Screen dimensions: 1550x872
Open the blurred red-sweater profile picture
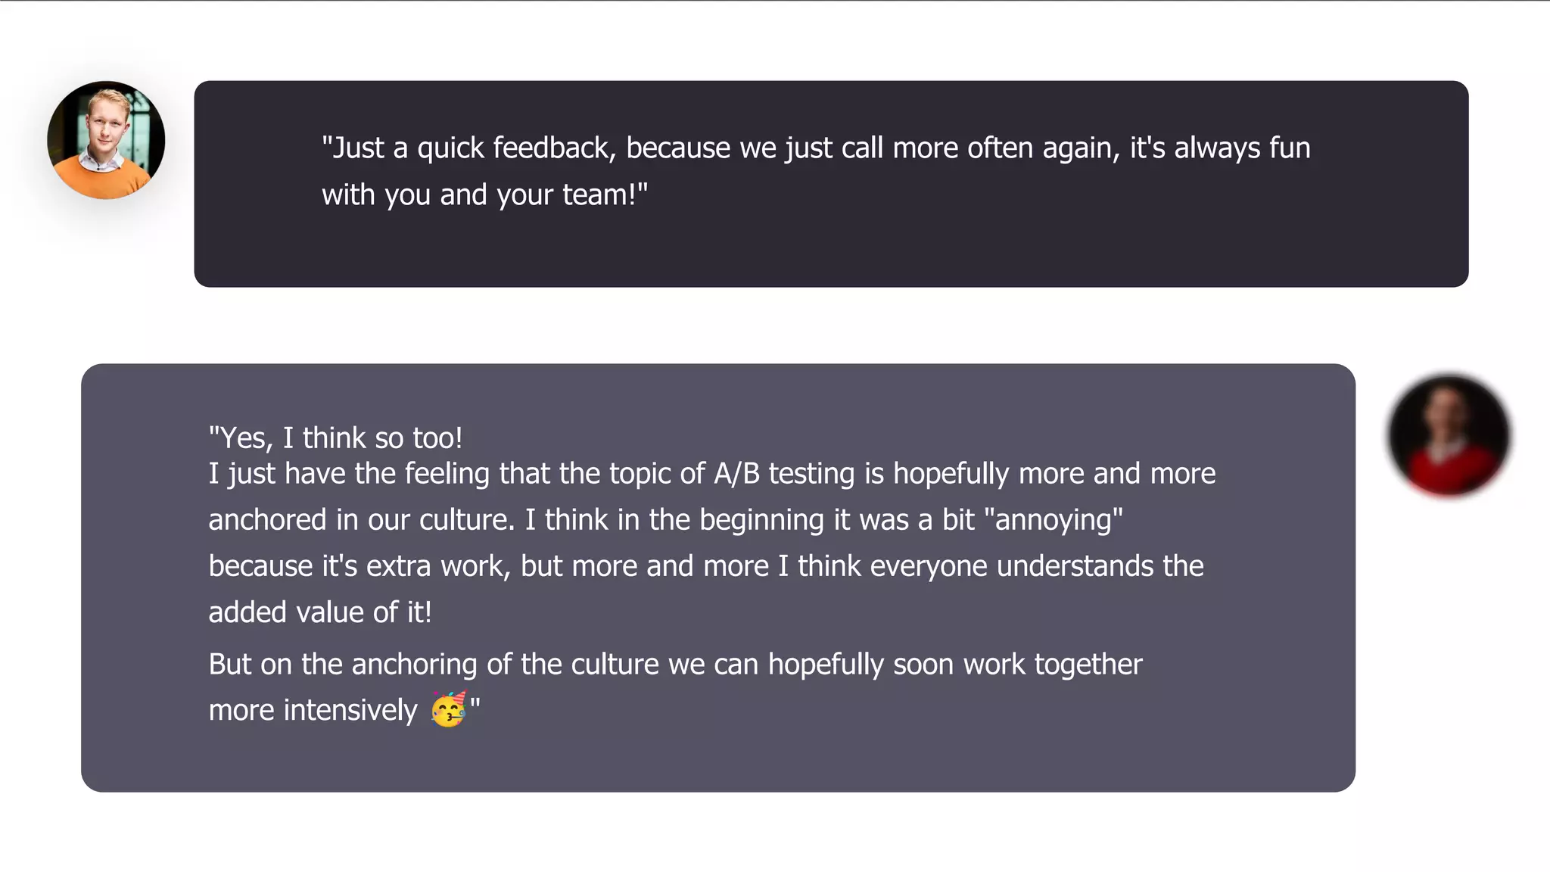1449,435
